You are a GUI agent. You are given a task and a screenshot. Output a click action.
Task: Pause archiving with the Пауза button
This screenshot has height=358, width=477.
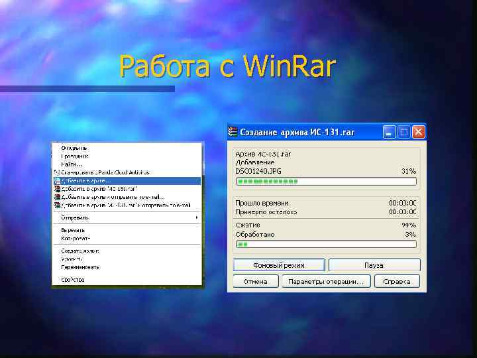pos(374,265)
